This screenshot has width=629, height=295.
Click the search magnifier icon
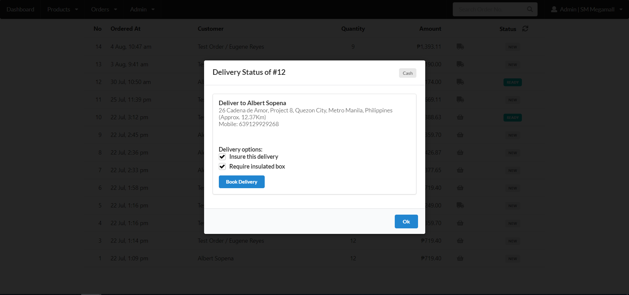pyautogui.click(x=530, y=9)
